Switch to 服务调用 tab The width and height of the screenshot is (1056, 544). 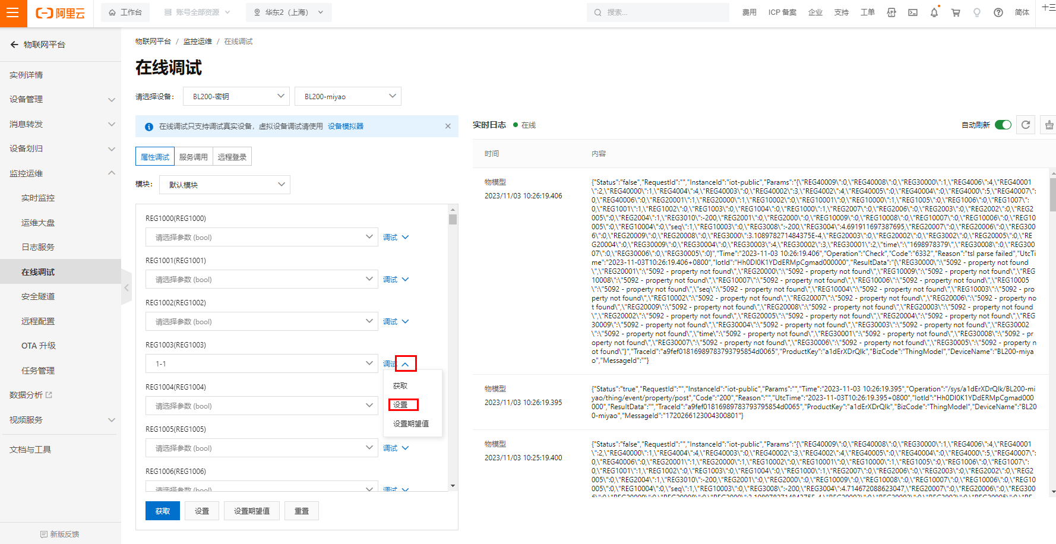pos(194,157)
